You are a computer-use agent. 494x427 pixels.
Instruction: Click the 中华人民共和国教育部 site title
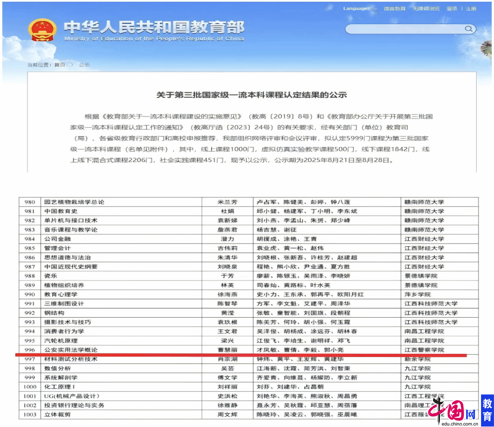tap(154, 28)
